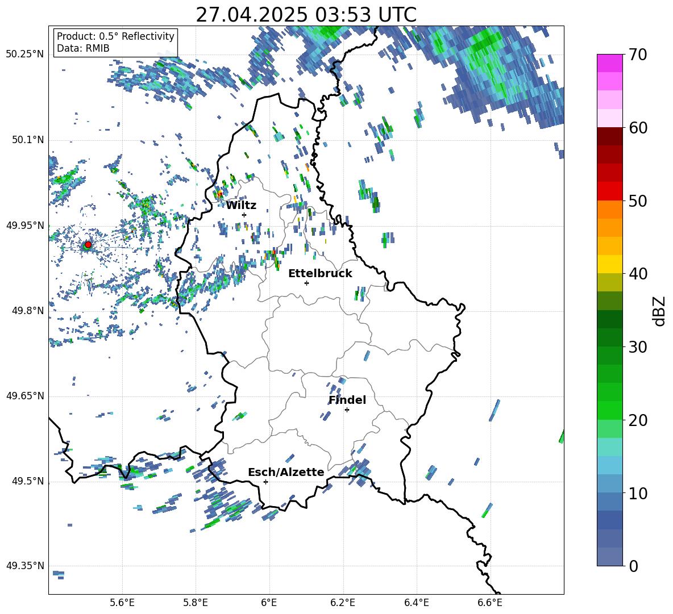Click the dark red colorbar segment below 60
Viewport: 673px width, 614px height.
coord(610,136)
